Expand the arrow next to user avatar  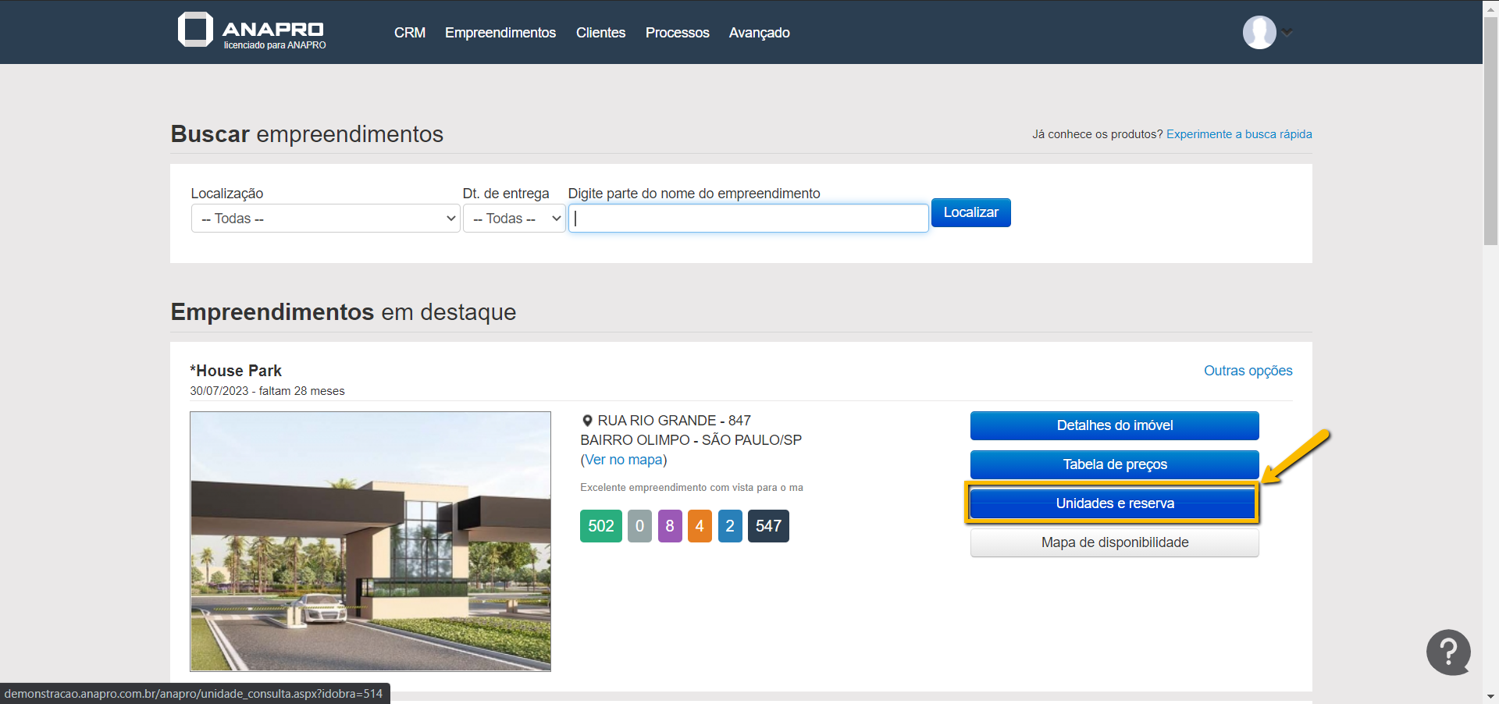(x=1287, y=33)
